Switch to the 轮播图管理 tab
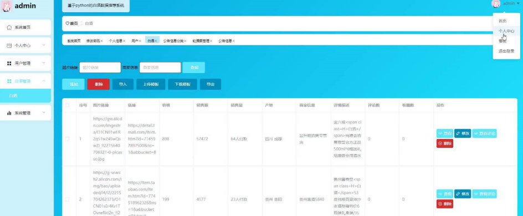The image size is (523, 216). [x=201, y=41]
